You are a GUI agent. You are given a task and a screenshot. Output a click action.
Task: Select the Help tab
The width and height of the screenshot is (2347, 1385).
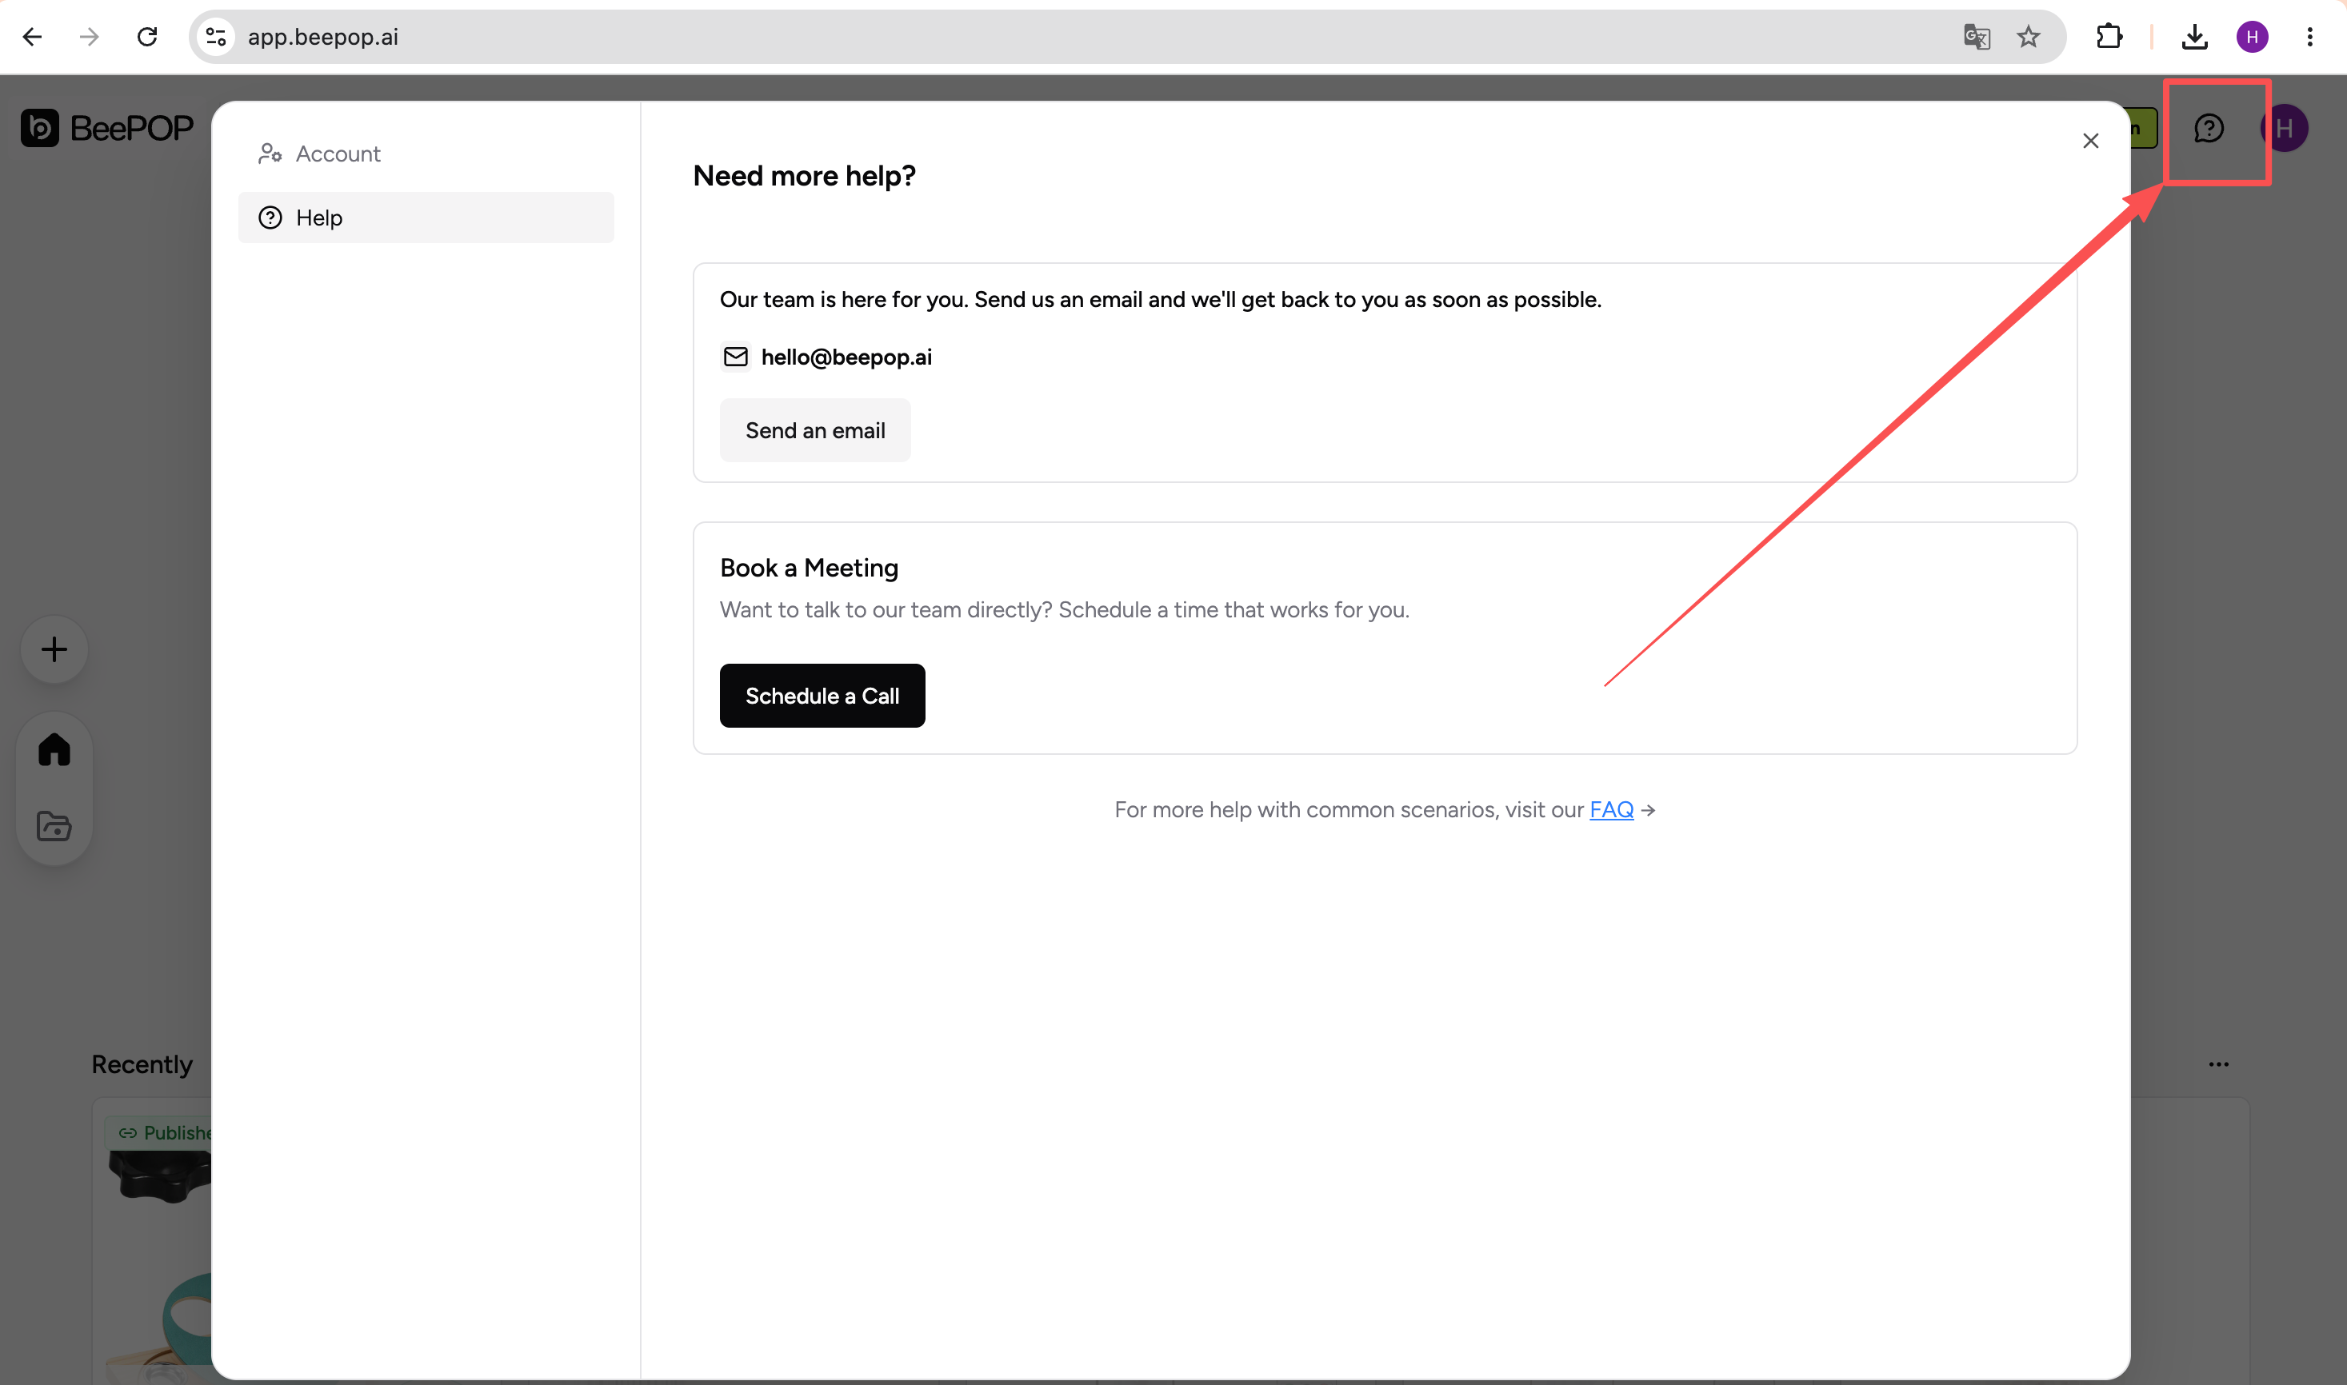coord(426,218)
